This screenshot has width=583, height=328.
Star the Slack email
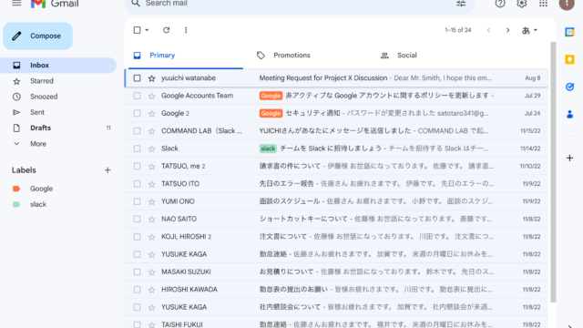152,149
